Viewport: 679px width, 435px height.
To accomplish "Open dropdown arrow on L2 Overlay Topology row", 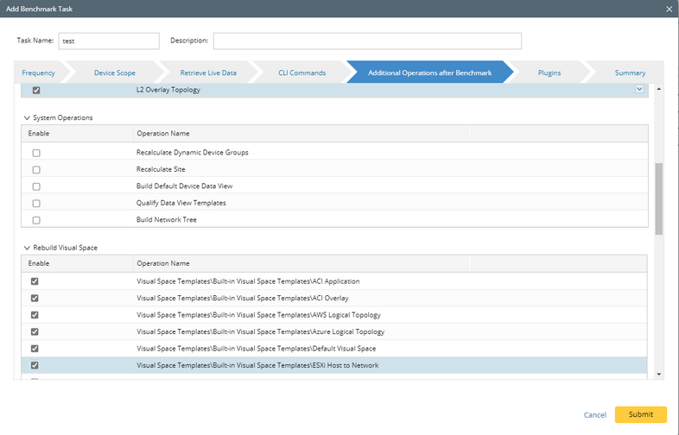I will click(639, 89).
